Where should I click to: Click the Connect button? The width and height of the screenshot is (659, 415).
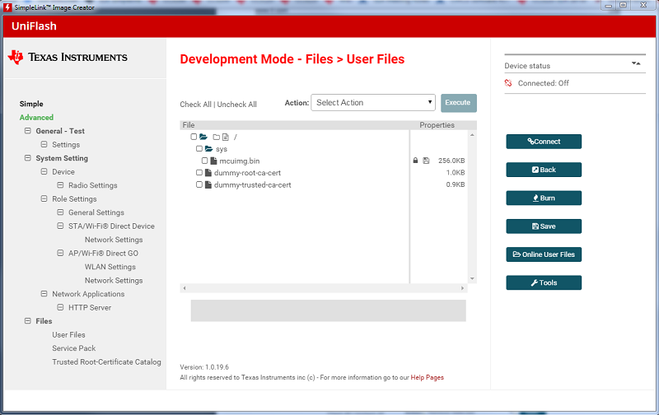tap(544, 142)
